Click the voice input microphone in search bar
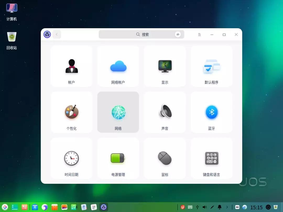Image resolution: width=283 pixels, height=212 pixels. click(178, 35)
